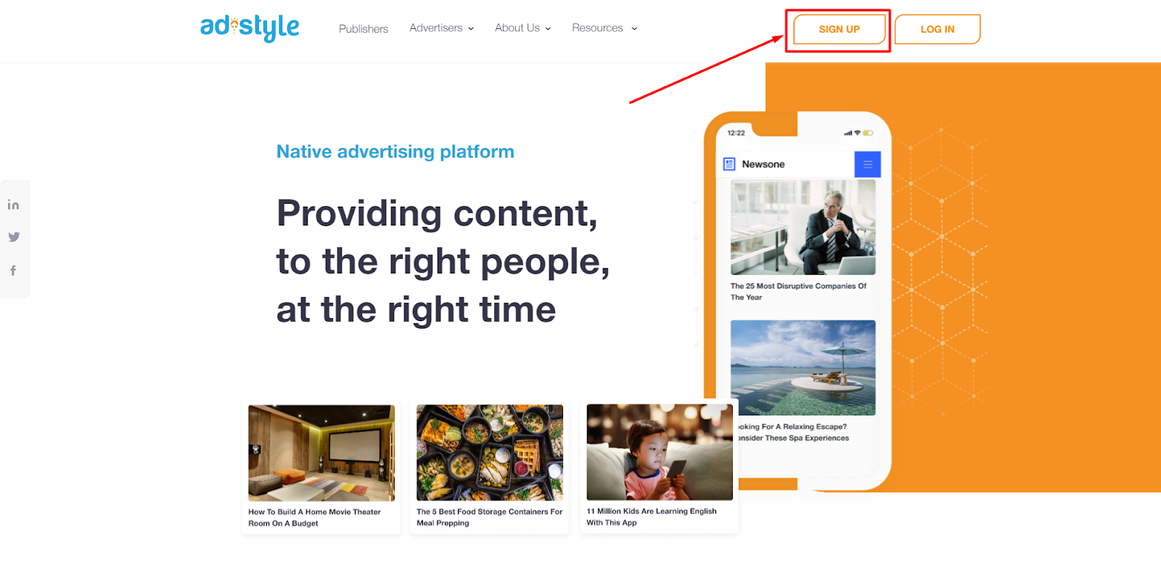
Task: Open the home movie theater article thumbnail
Action: (321, 453)
